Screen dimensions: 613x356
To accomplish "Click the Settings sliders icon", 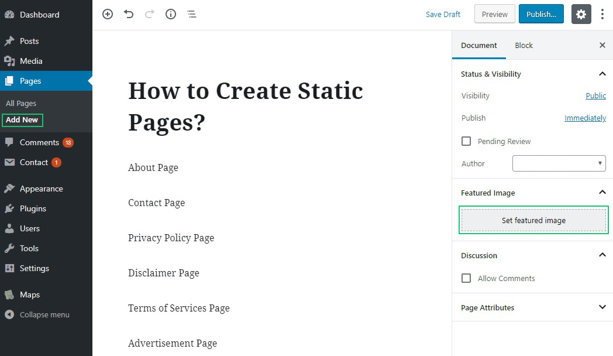I will pyautogui.click(x=9, y=268).
